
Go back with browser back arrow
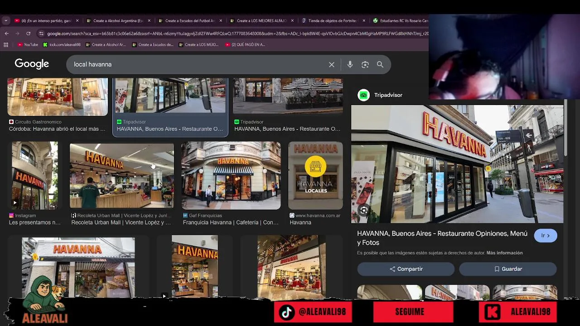click(6, 34)
